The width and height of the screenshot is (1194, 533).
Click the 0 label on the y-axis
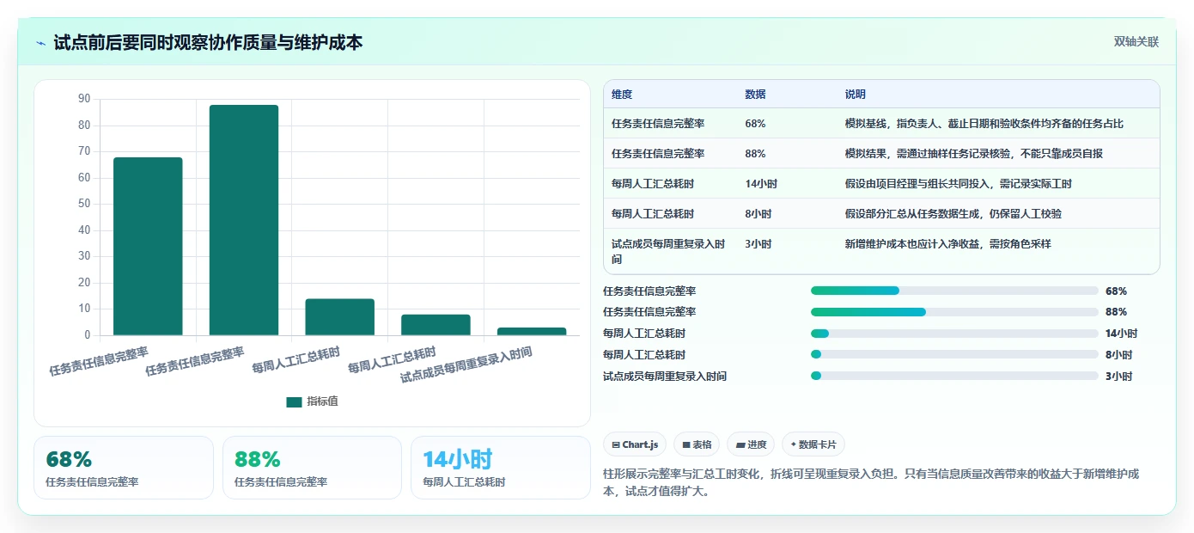click(87, 335)
